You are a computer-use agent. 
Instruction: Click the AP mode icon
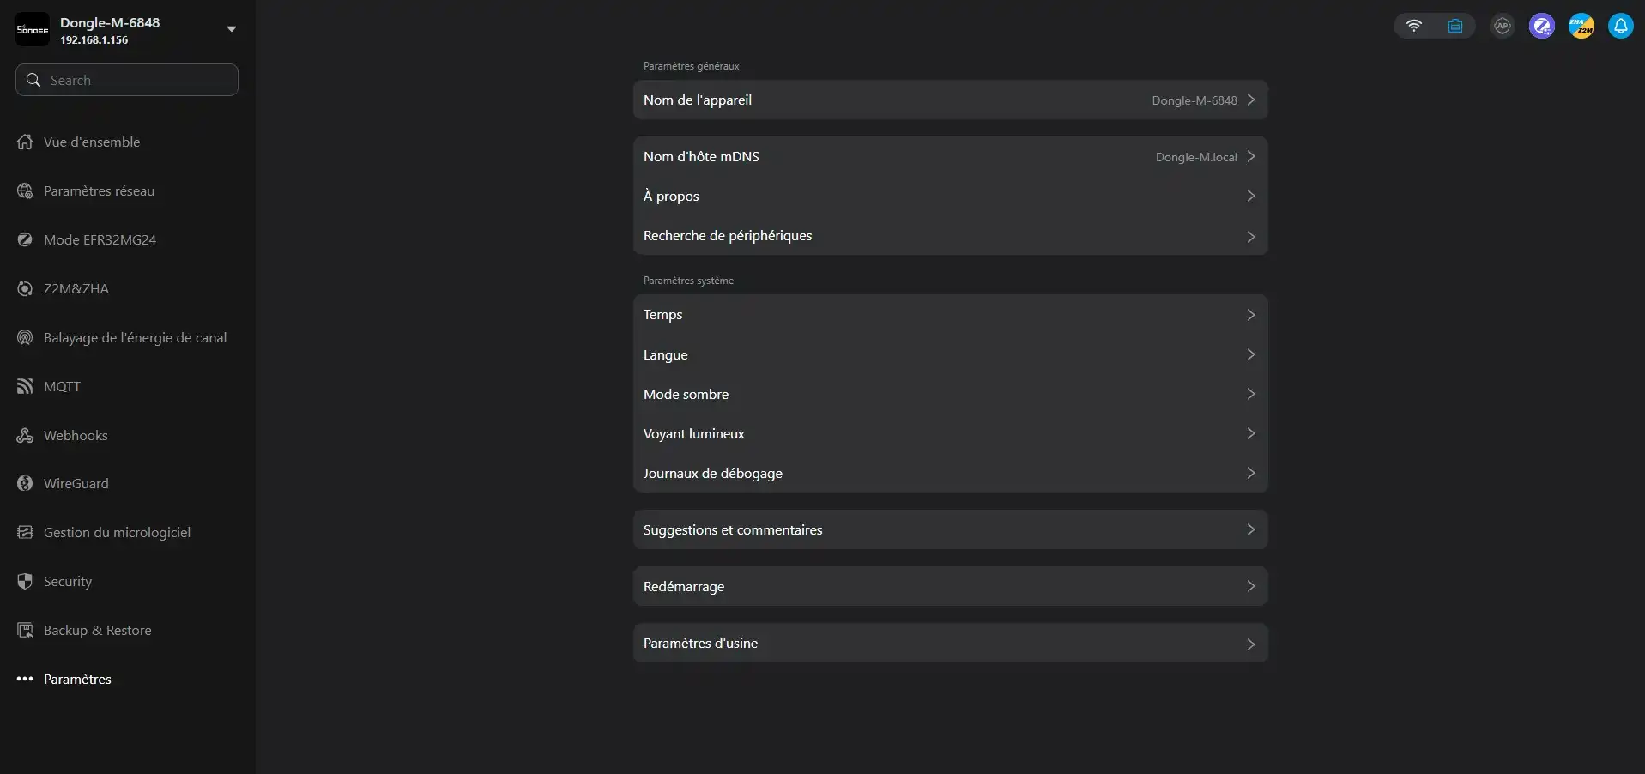point(1502,26)
